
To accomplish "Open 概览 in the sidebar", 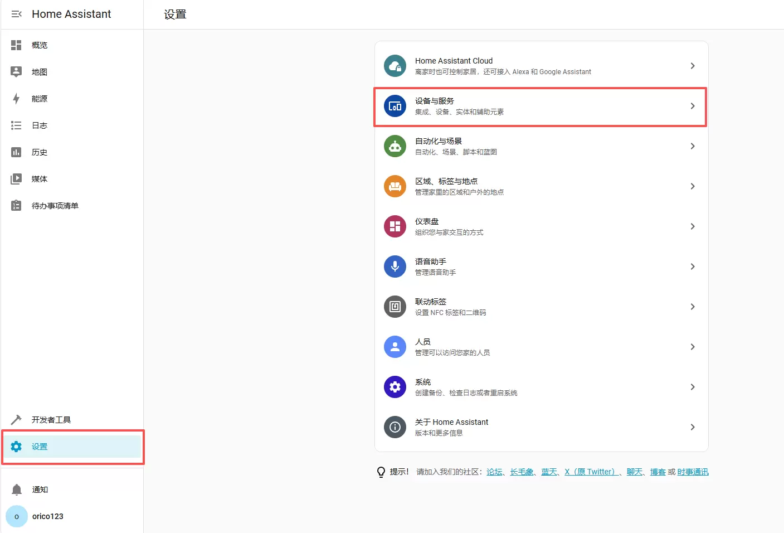I will click(40, 45).
